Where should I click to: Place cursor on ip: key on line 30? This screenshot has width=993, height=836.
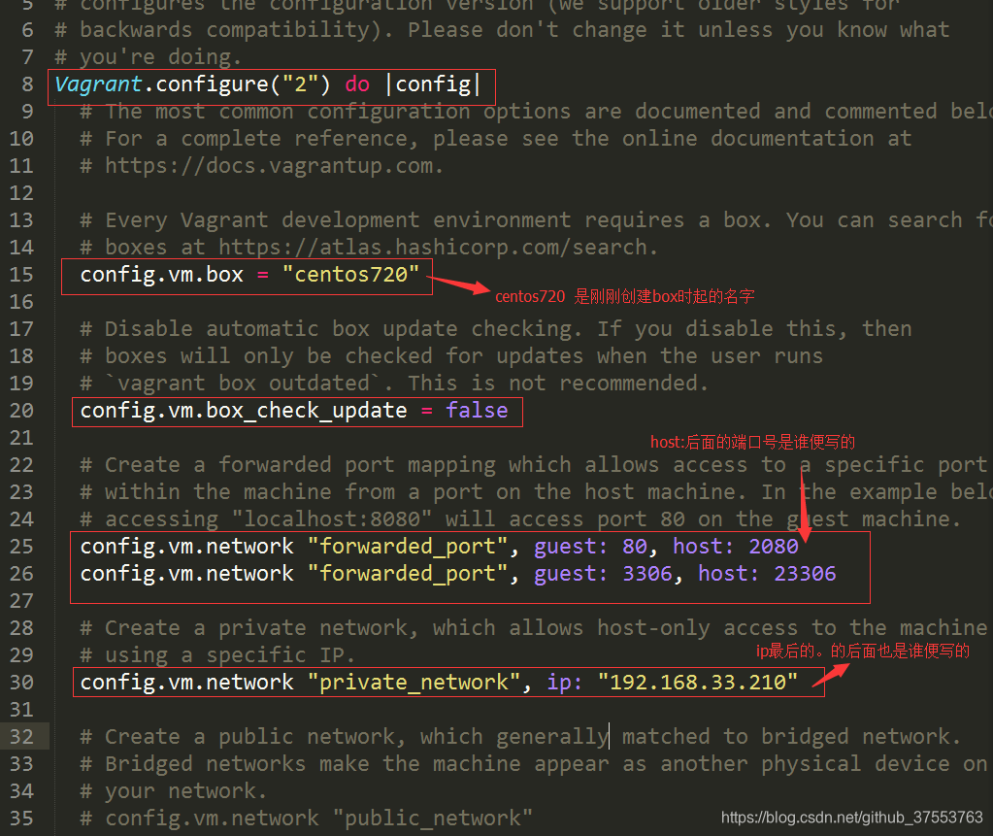[x=565, y=683]
